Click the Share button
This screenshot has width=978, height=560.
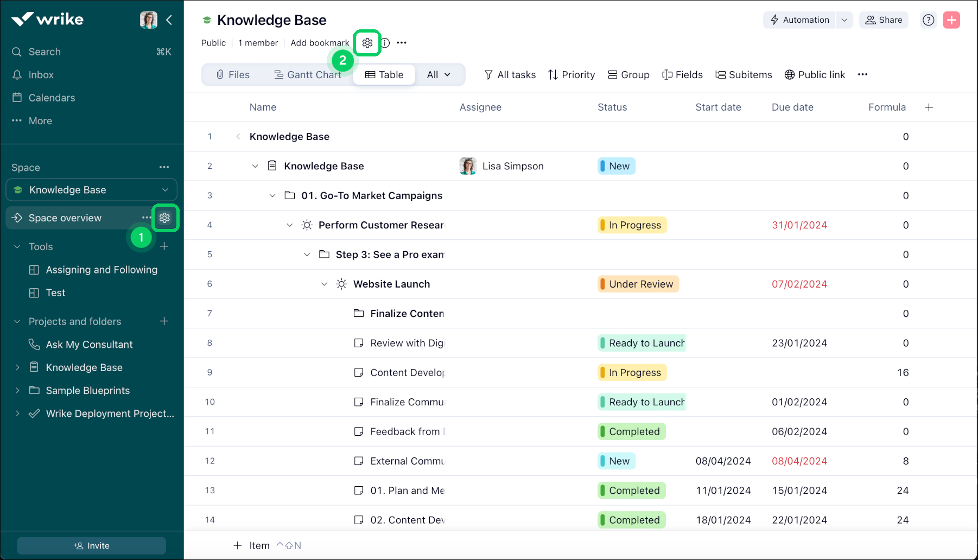pos(884,20)
